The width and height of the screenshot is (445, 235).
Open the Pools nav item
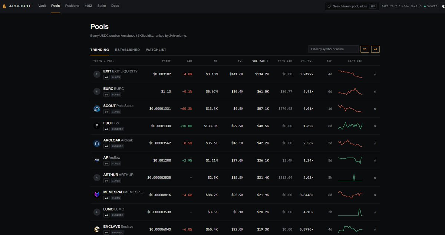coord(55,6)
